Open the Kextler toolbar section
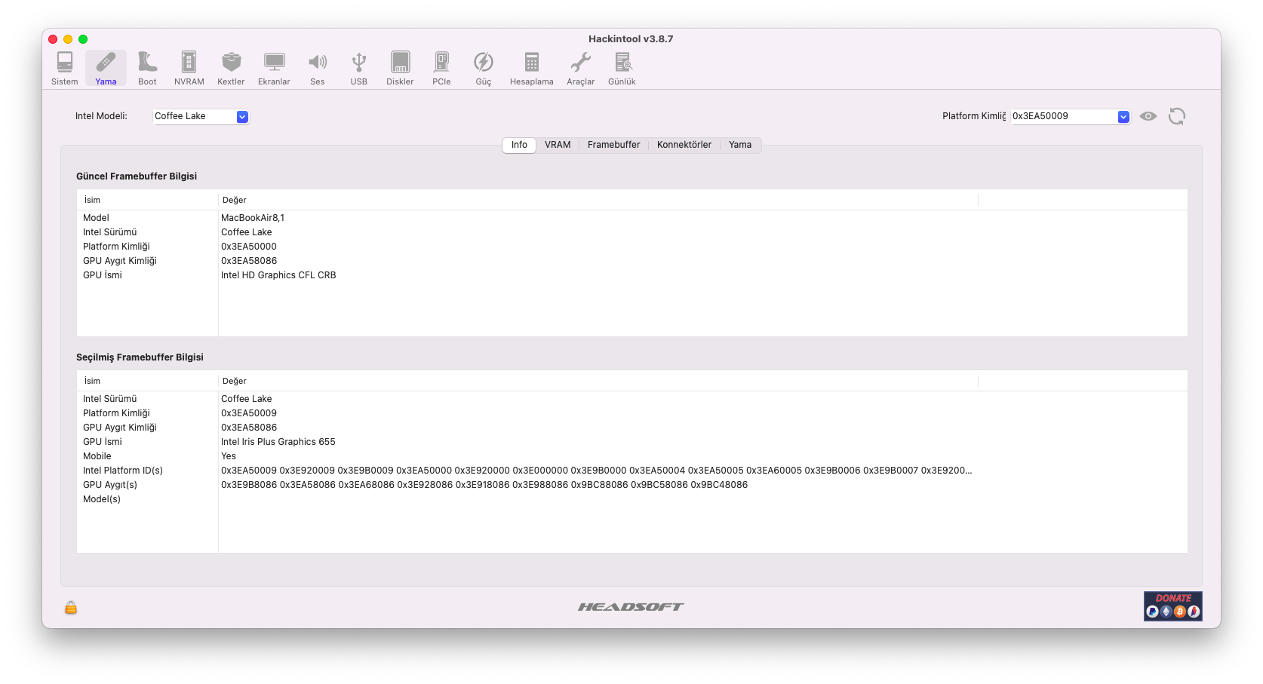 (231, 68)
